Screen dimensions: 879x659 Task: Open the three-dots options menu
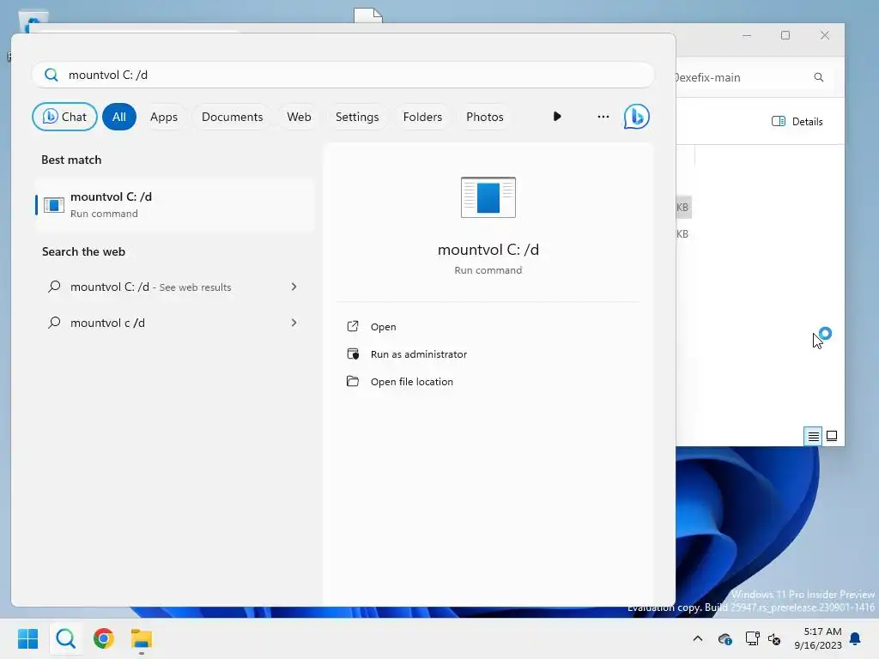pos(603,117)
